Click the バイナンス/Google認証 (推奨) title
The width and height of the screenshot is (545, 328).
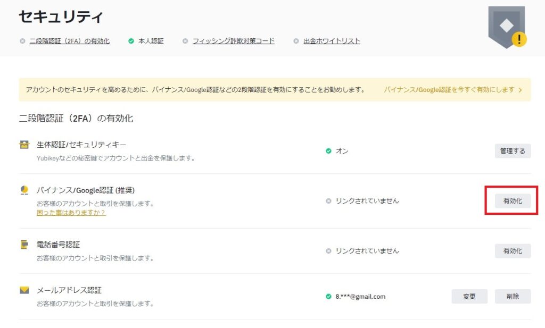pos(86,190)
